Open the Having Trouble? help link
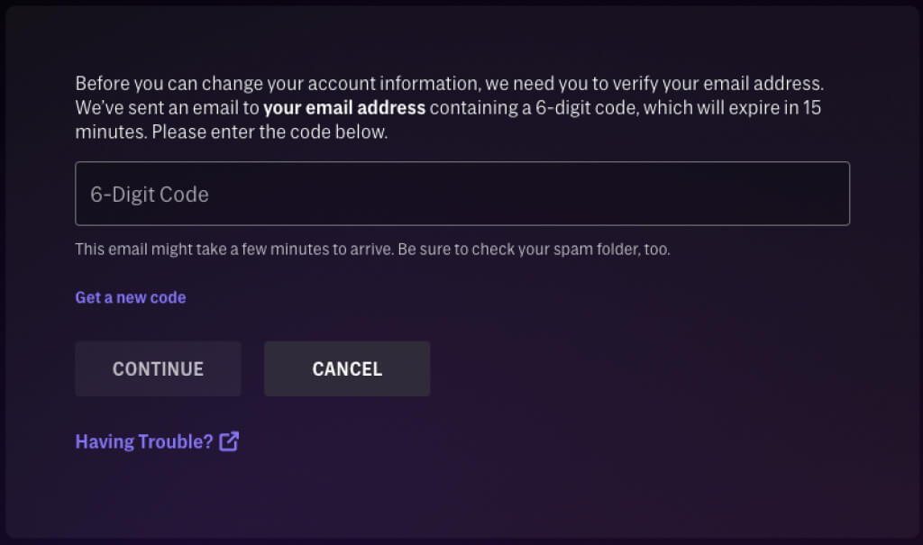Viewport: 923px width, 545px height. coord(144,441)
